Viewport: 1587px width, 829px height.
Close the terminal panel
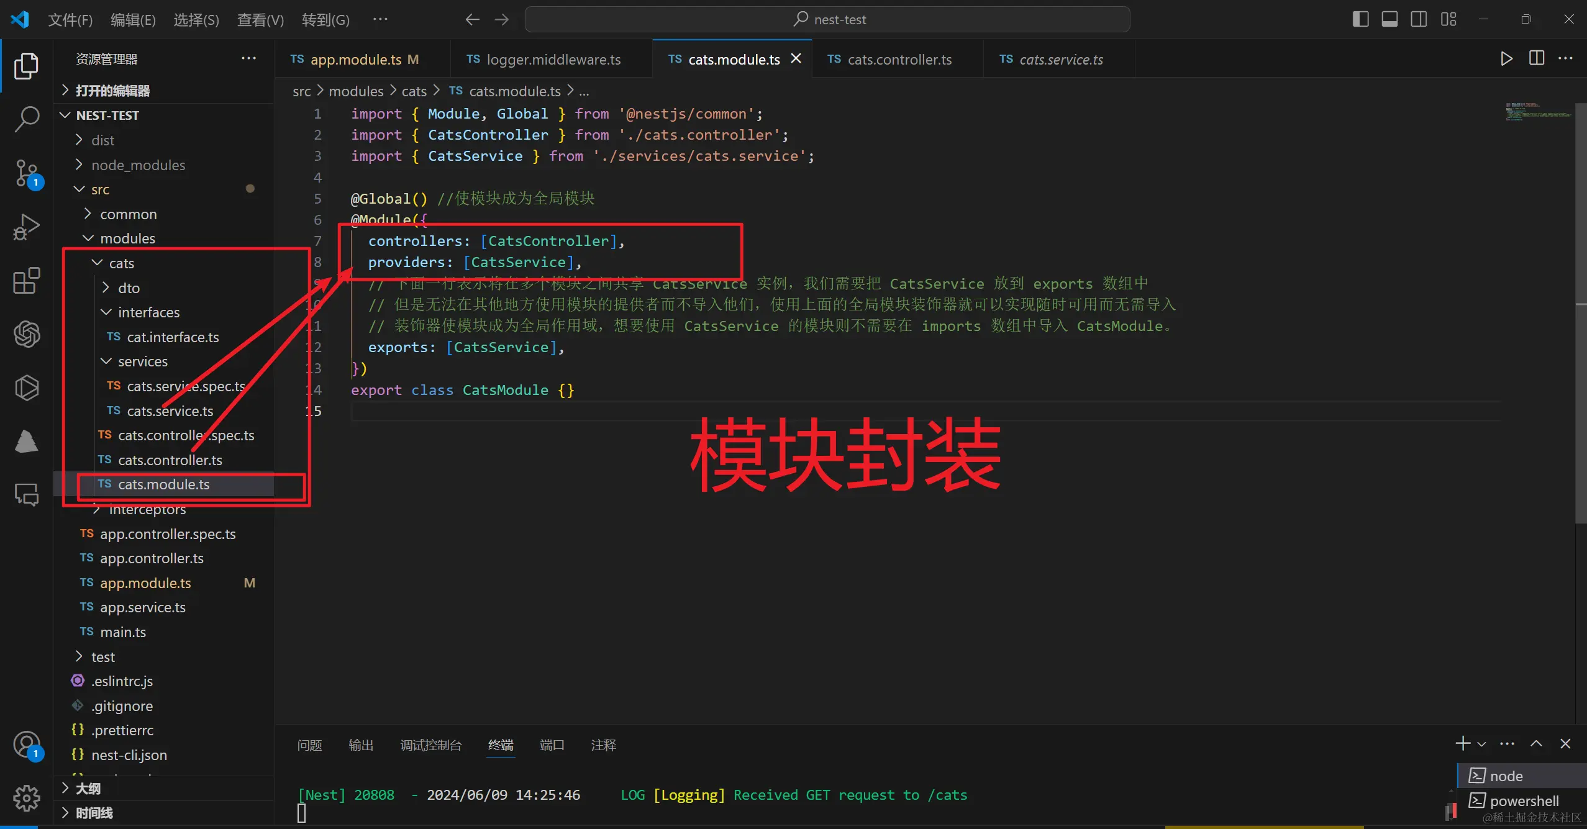[x=1565, y=744]
